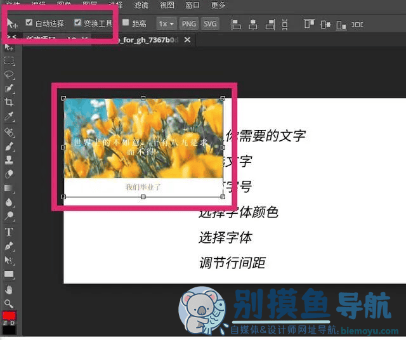Screen dimensions: 406x340
Task: Open the 更多 menu
Action: tap(218, 5)
